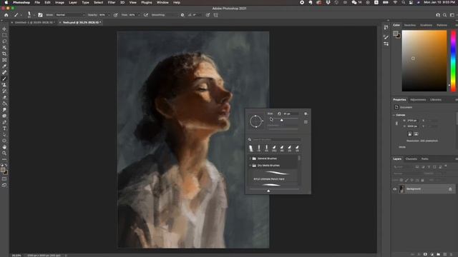This screenshot has height=257, width=458.
Task: Collapse the Dry Media Brushes folder
Action: tap(250, 166)
